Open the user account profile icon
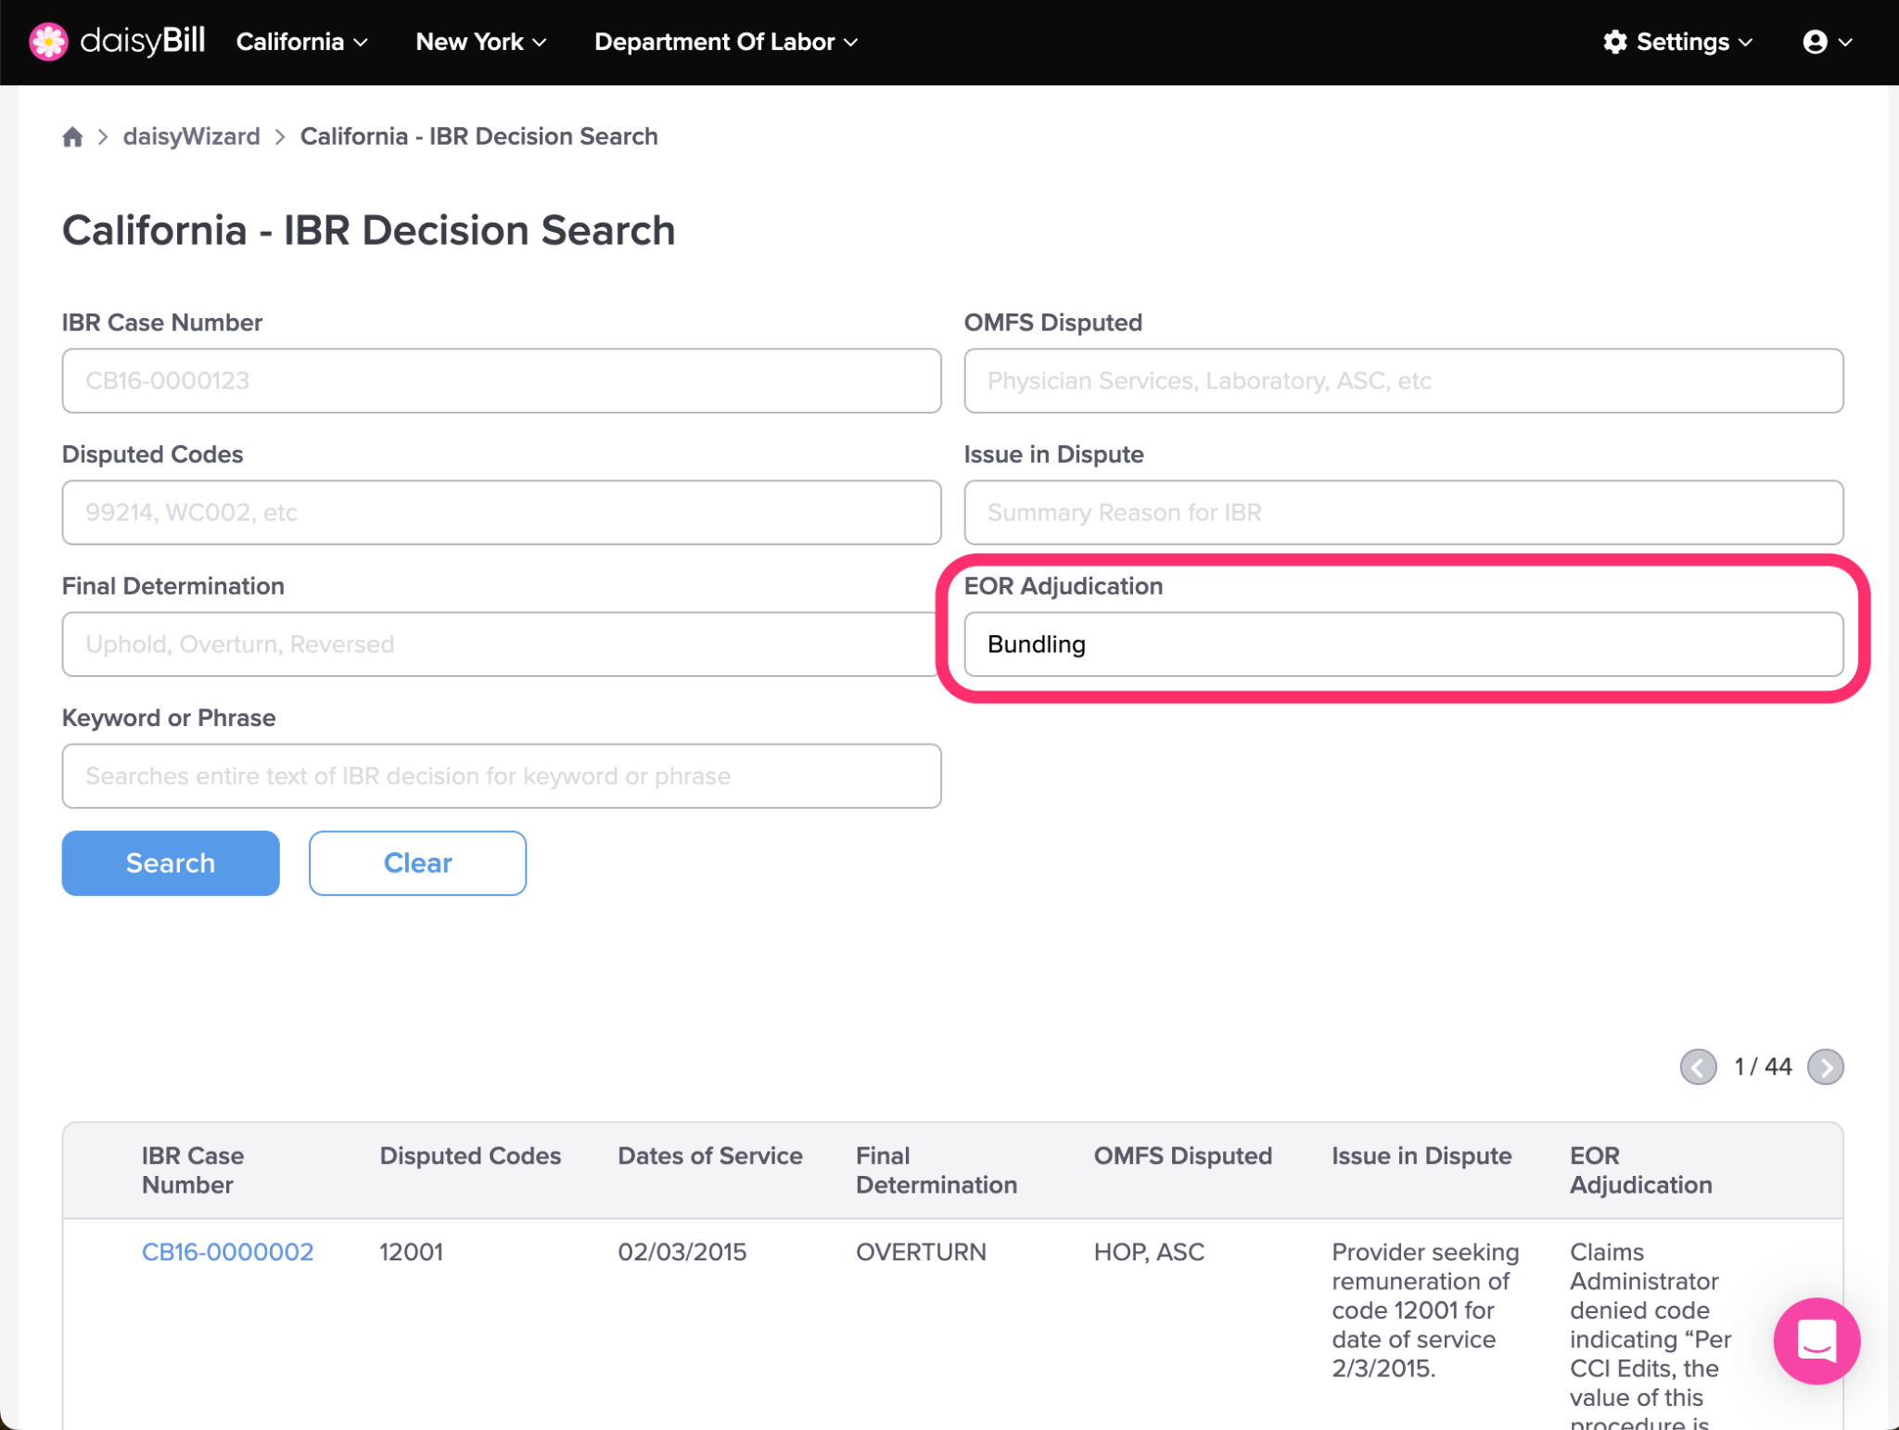 click(x=1815, y=42)
